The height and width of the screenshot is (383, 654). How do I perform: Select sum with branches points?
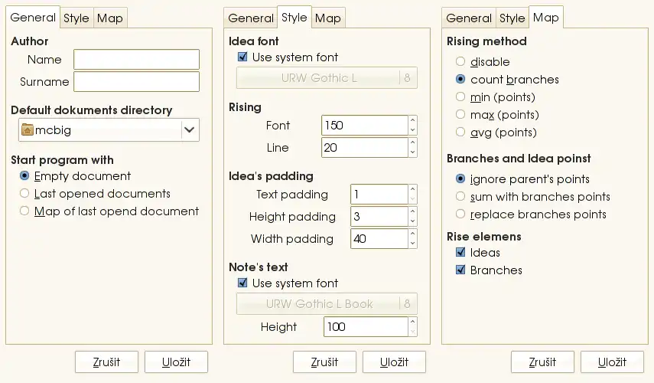coord(460,197)
